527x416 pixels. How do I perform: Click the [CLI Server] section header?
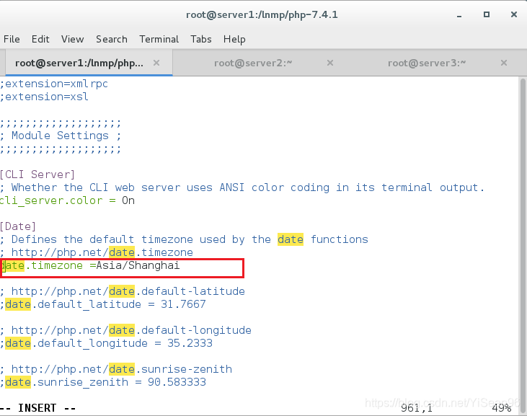tap(37, 174)
